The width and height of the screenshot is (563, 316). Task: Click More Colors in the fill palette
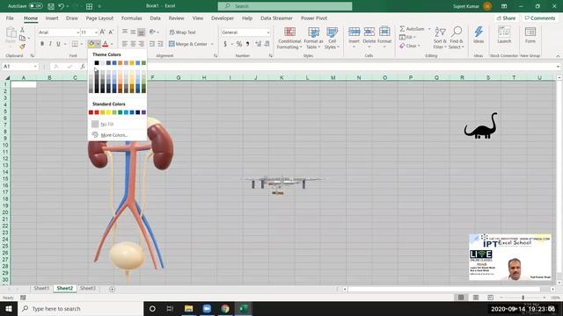pos(113,135)
